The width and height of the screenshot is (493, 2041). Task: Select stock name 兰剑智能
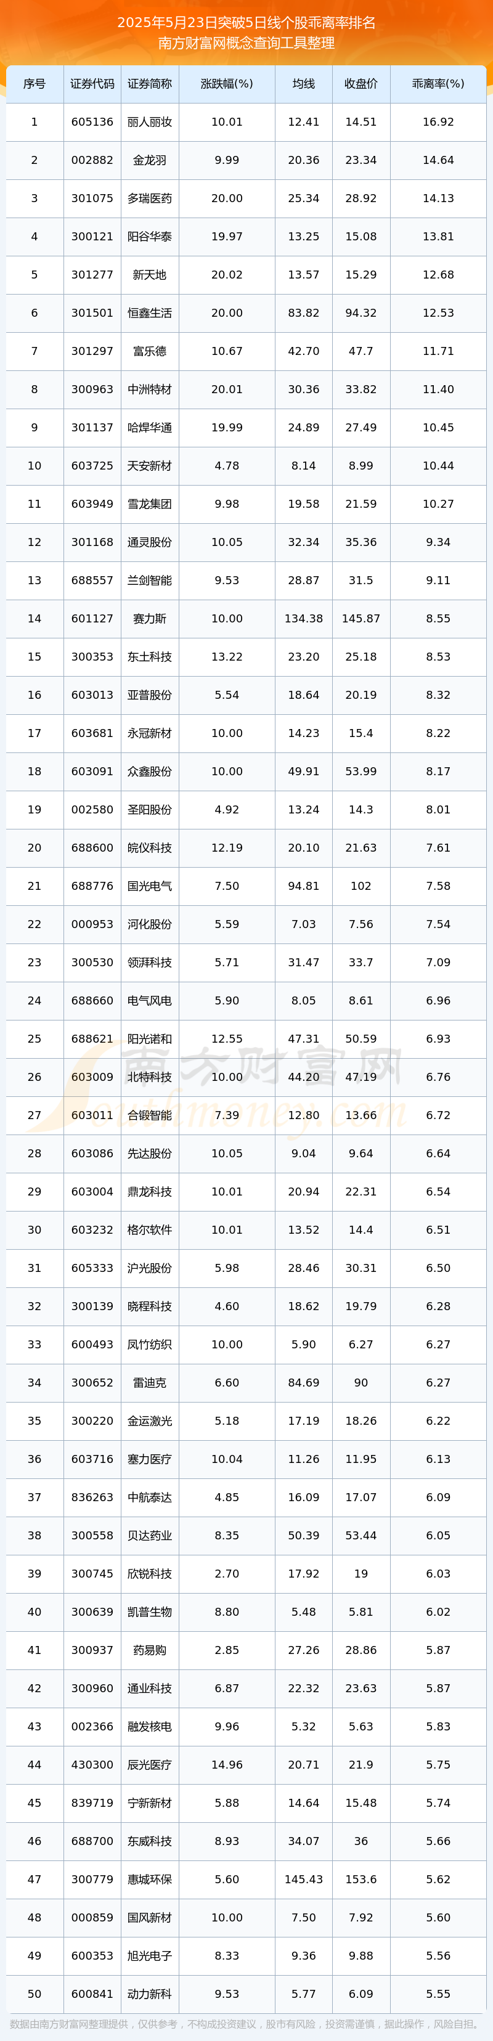tap(150, 581)
